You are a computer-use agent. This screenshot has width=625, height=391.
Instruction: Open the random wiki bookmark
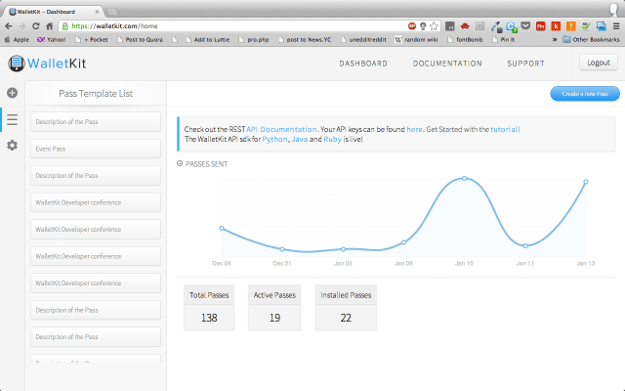(416, 39)
